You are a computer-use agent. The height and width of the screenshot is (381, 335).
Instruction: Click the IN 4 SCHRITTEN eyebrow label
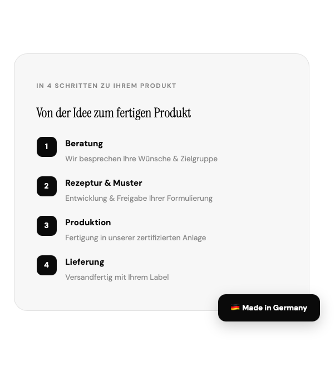[x=106, y=86]
